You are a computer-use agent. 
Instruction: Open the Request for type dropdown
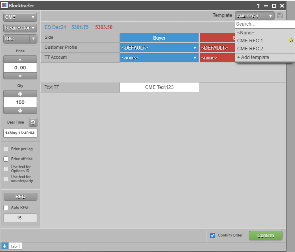20,28
